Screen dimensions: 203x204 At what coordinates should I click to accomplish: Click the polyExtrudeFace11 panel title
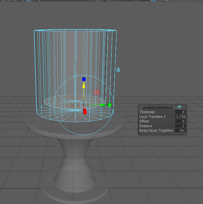(x=158, y=107)
